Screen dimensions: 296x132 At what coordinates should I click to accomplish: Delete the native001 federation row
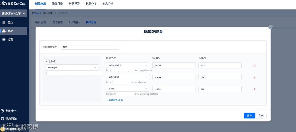click(254, 78)
